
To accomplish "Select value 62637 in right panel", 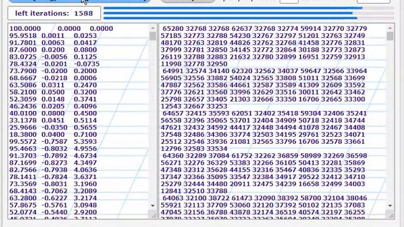I will 242,28.
